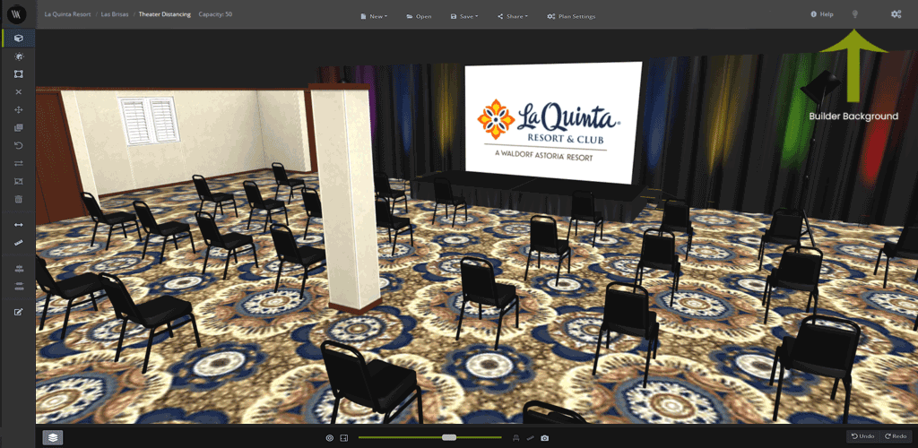
Task: Click the Capacity: 50 label
Action: 215,14
